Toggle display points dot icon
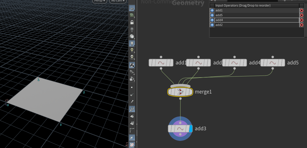 [x=132, y=88]
